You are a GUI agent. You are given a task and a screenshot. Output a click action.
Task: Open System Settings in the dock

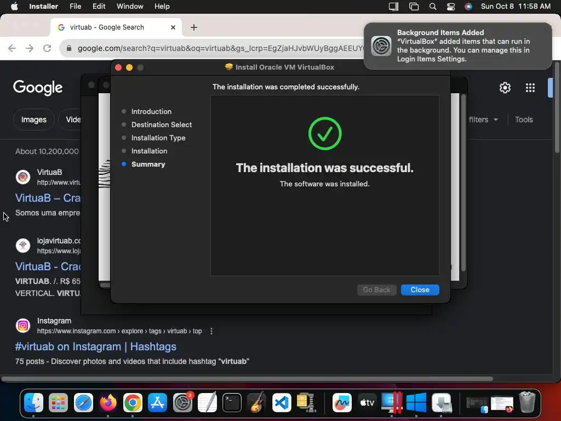pyautogui.click(x=182, y=403)
